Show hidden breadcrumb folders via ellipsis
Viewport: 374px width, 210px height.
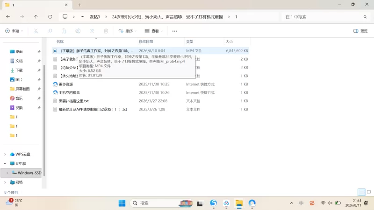(82, 17)
